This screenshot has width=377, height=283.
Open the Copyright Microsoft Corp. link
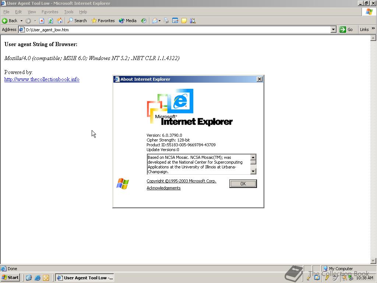pyautogui.click(x=182, y=181)
